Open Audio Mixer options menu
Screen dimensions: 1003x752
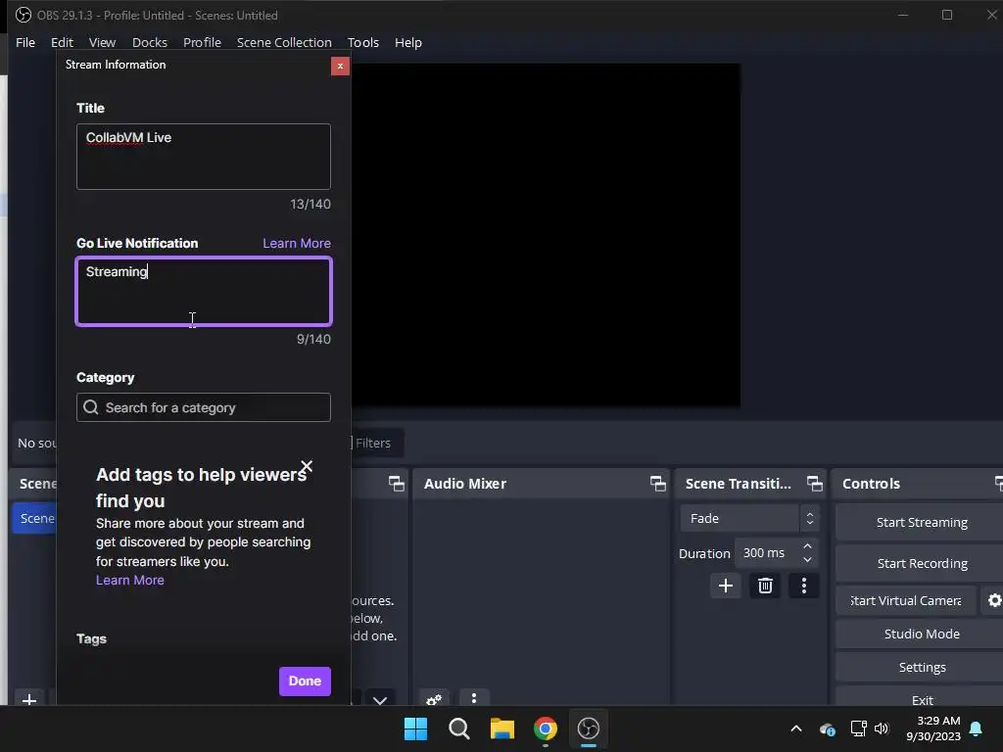click(x=474, y=697)
